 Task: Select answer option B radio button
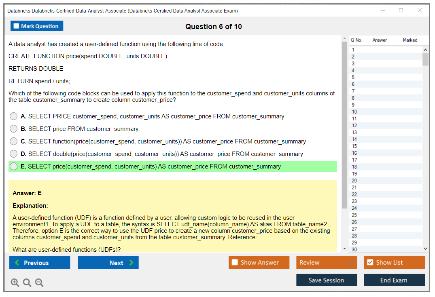[13, 128]
